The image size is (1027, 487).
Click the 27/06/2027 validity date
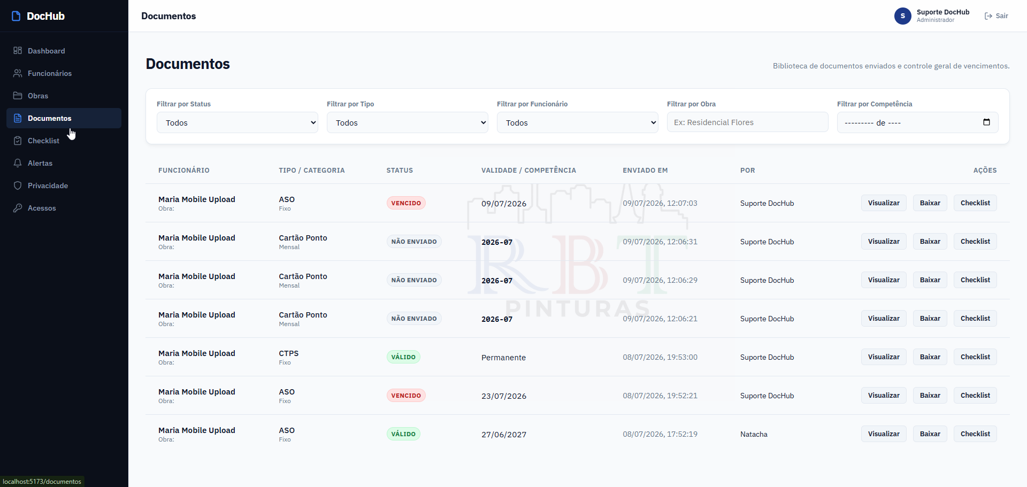click(504, 435)
